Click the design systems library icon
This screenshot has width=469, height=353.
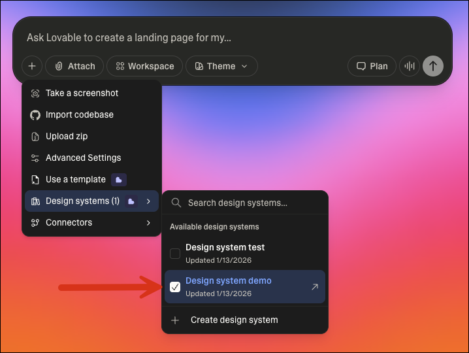point(35,201)
